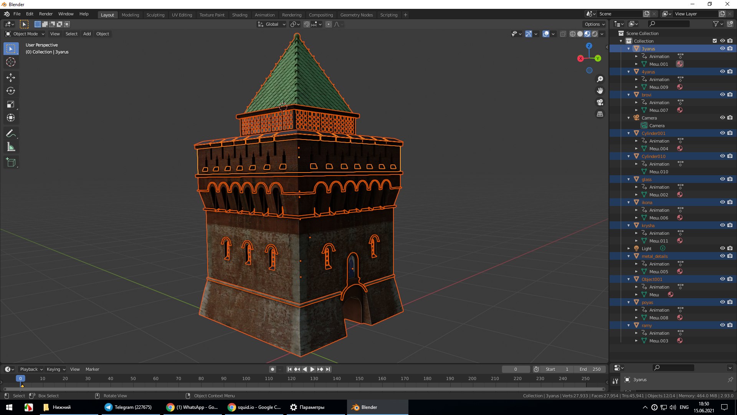This screenshot has height=415, width=737.
Task: Select the Move tool
Action: coord(11,78)
